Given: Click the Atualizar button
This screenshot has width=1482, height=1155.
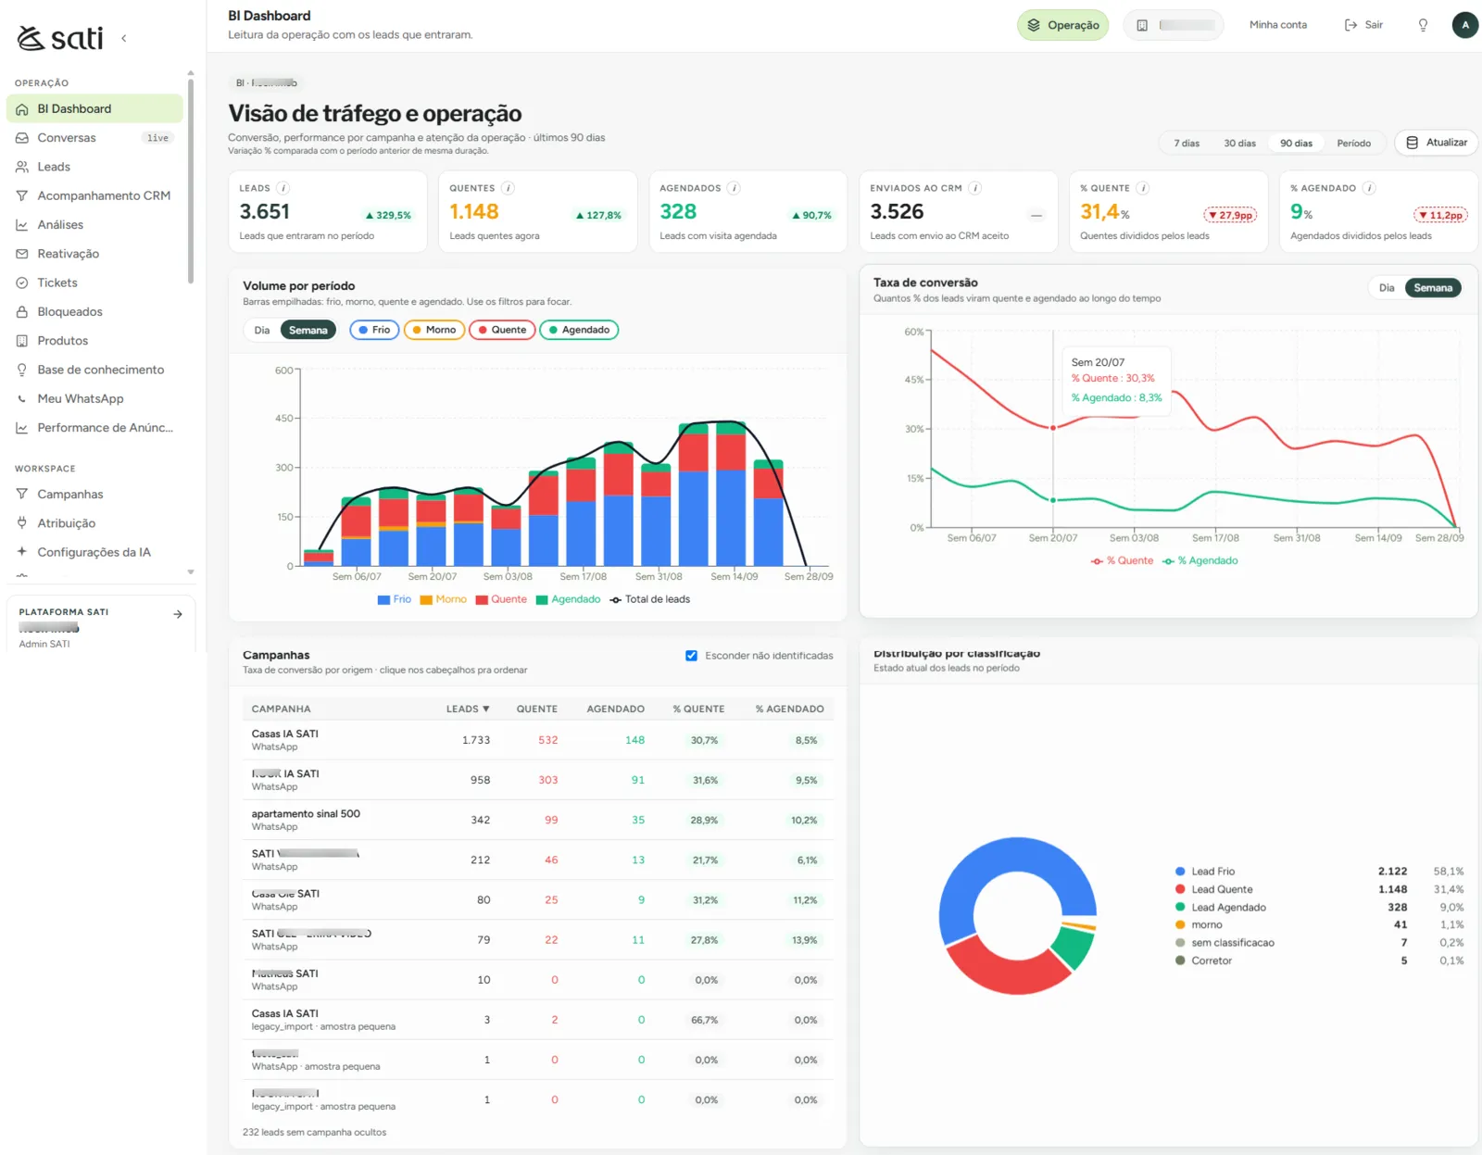Looking at the screenshot, I should [x=1436, y=143].
